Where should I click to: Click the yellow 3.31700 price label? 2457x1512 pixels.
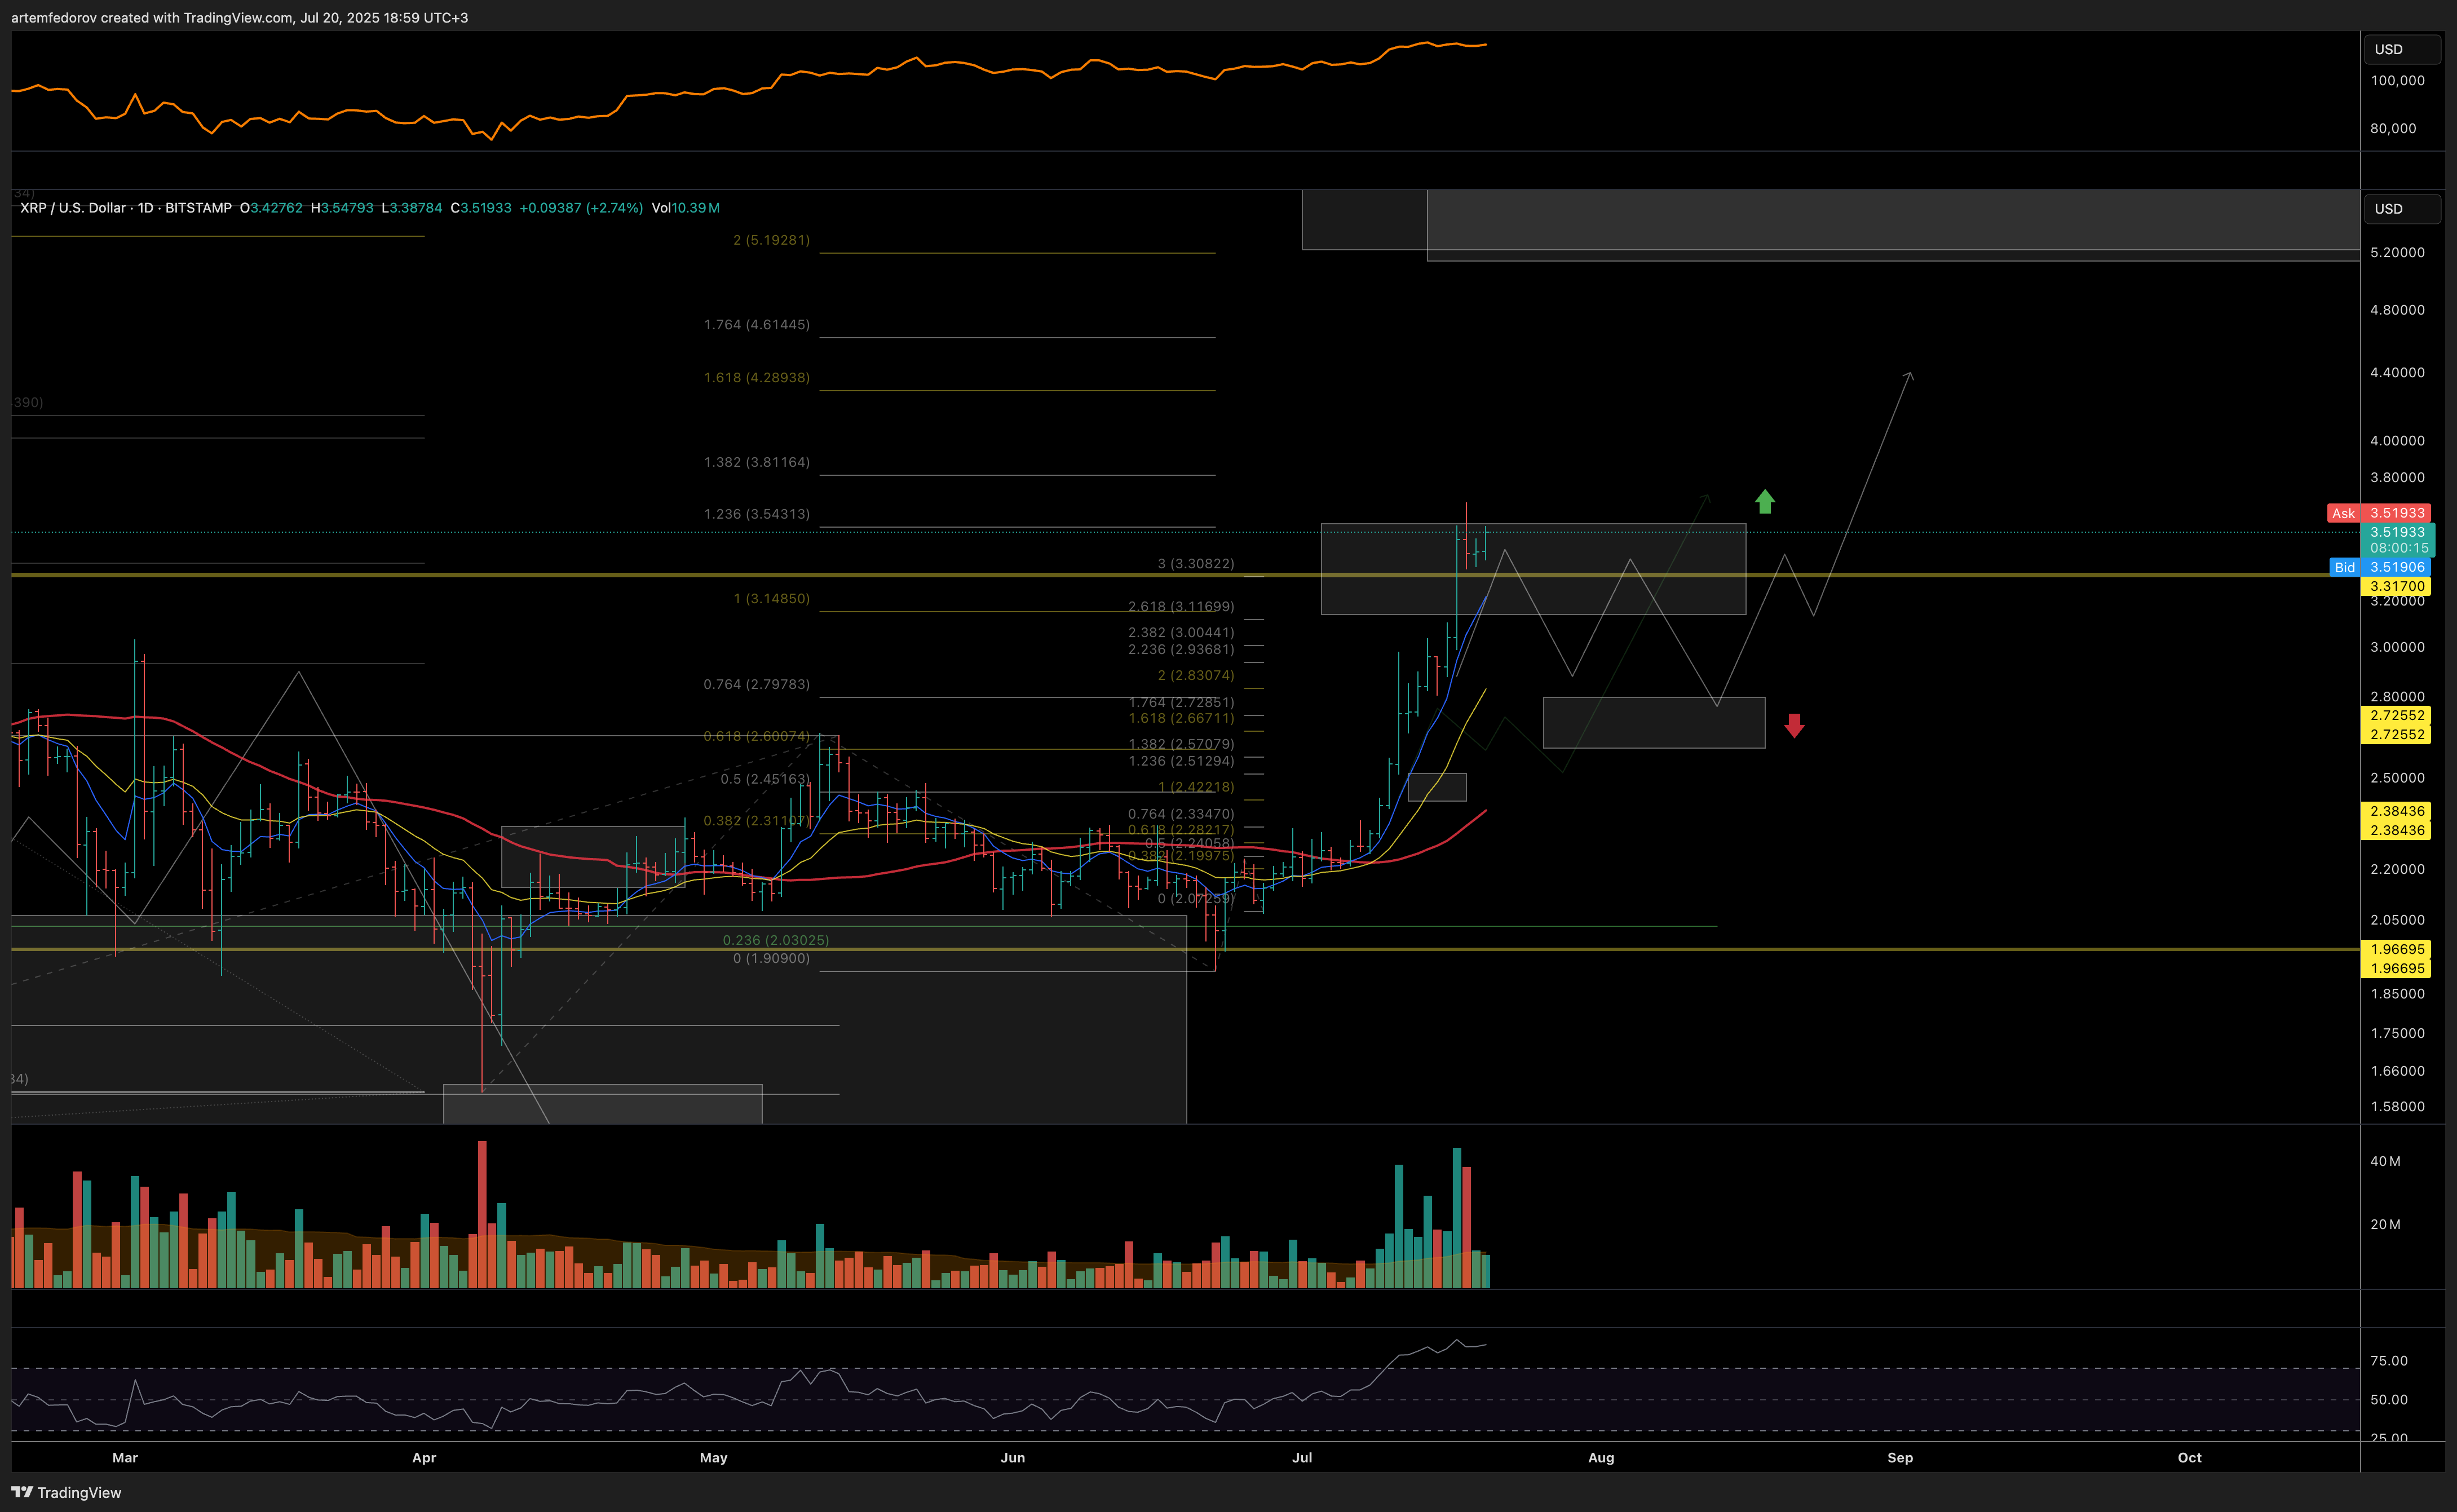coord(2396,586)
